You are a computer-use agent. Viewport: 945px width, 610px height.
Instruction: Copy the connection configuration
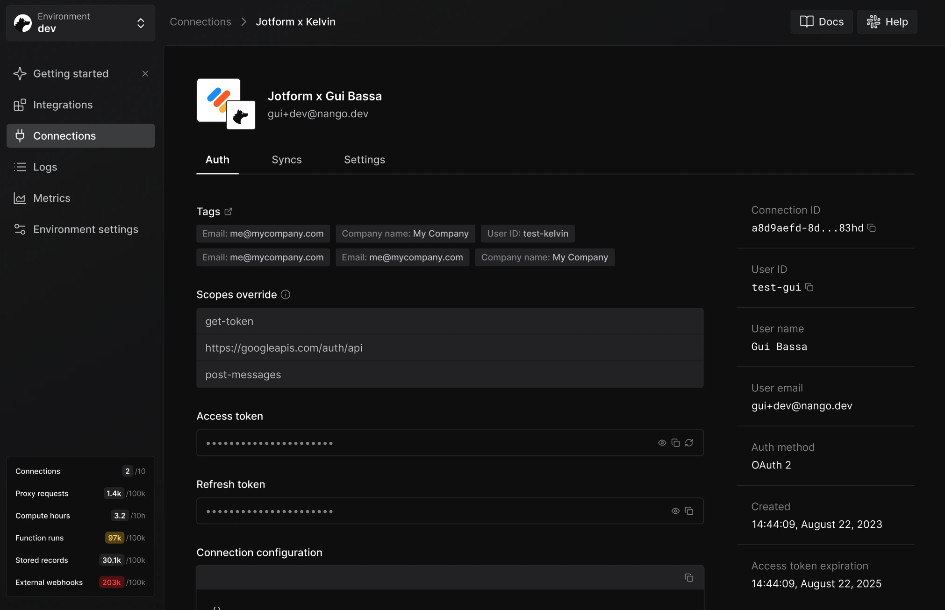coord(689,578)
